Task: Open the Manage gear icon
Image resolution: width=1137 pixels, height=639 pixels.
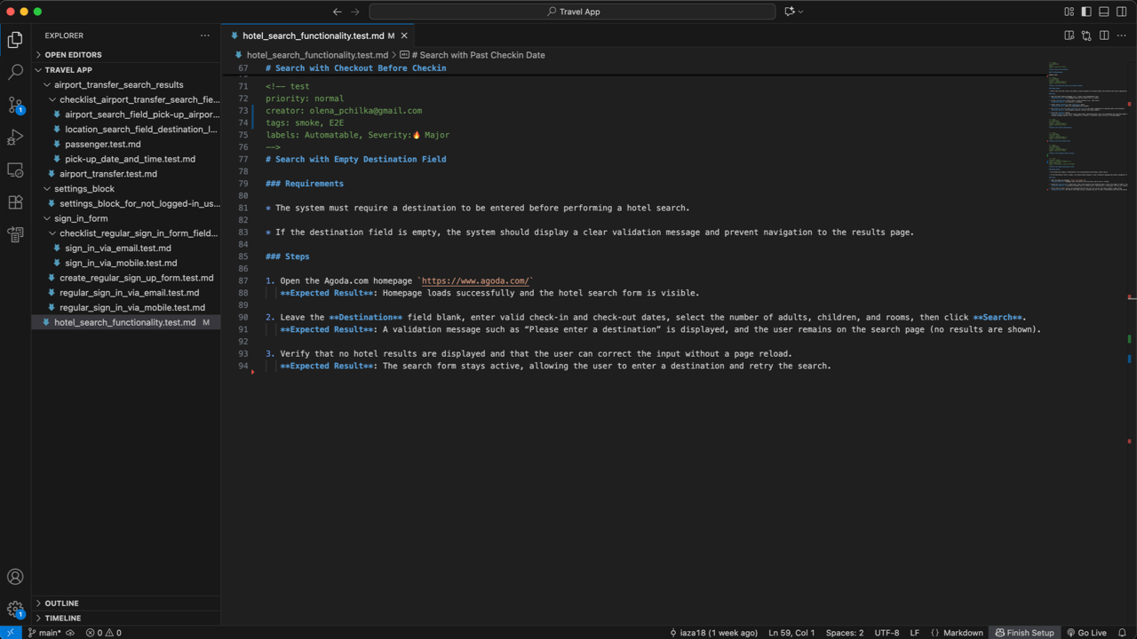Action: [x=14, y=609]
